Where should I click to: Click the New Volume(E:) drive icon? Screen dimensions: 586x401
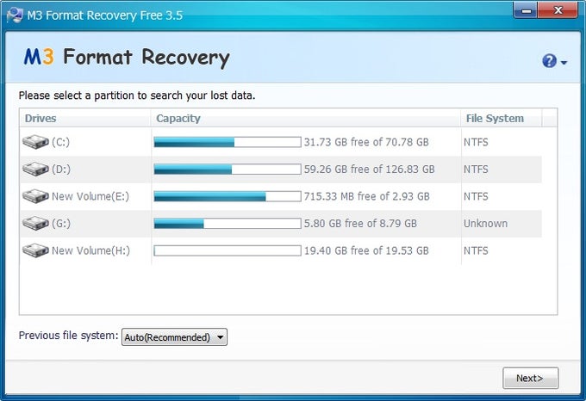(35, 196)
